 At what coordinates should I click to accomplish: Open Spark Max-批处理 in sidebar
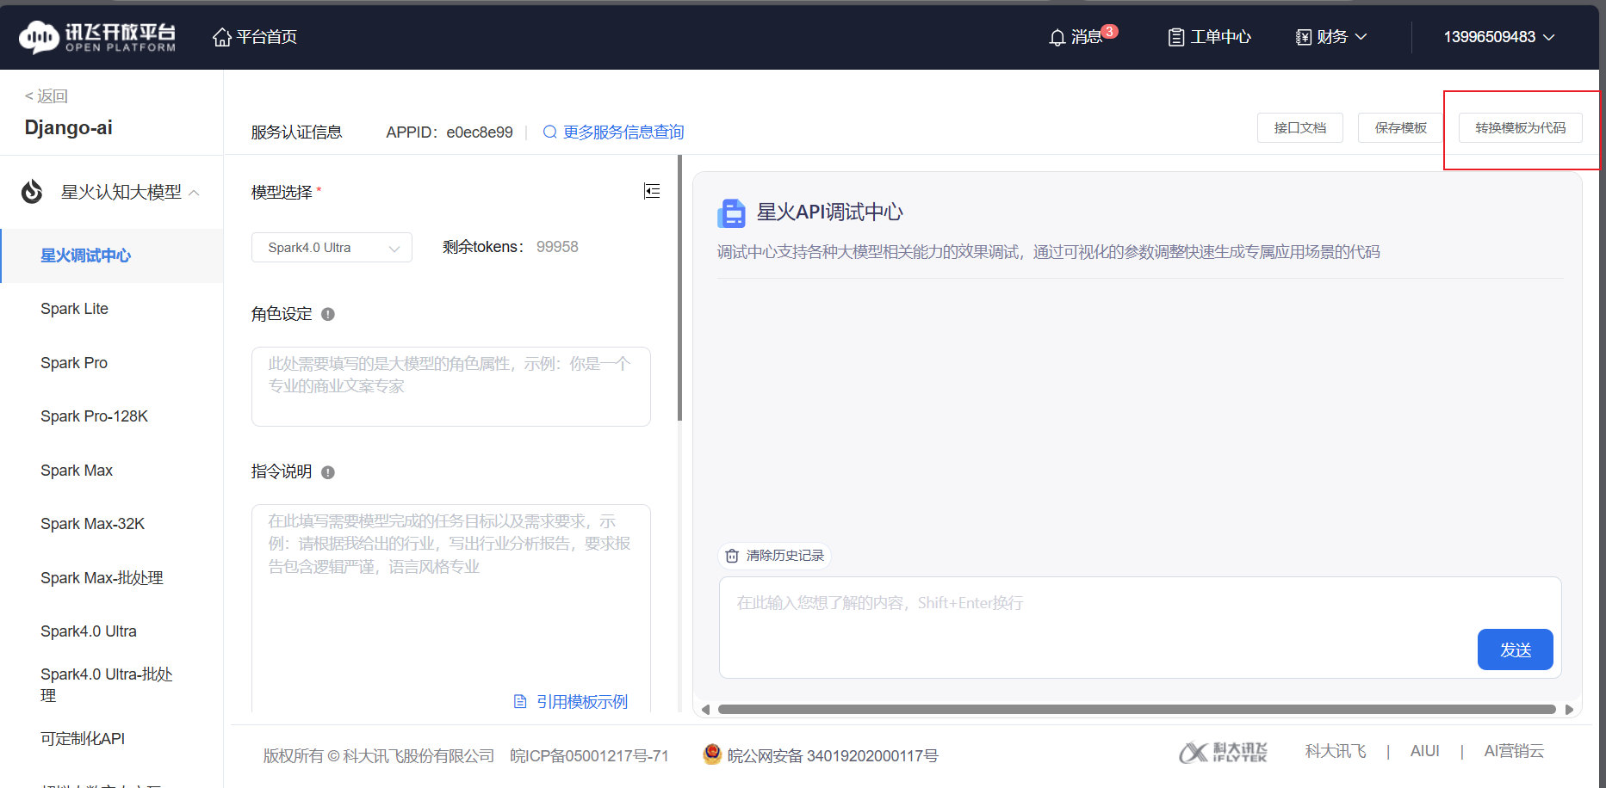tap(102, 578)
